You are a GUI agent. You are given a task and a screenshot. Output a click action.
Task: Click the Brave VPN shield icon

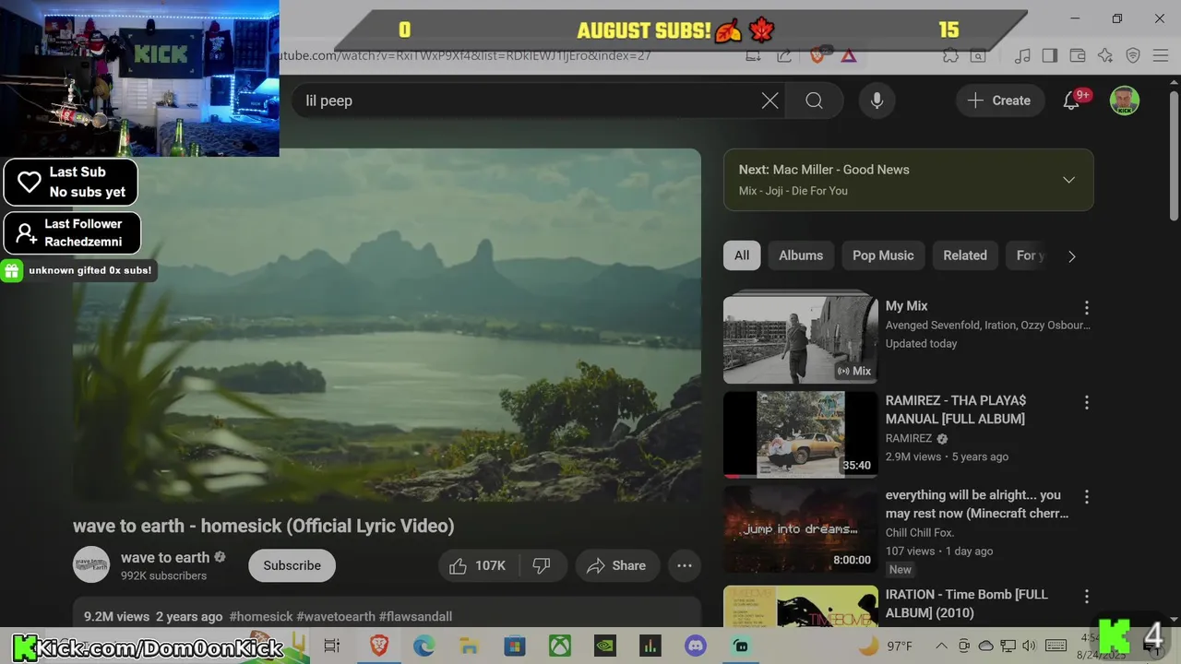click(x=1133, y=55)
